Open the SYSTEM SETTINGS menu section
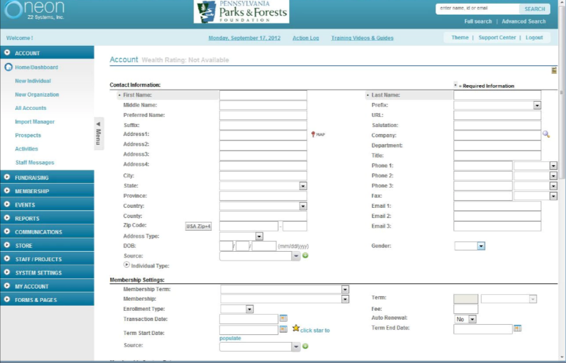Viewport: 566px width, 363px height. point(38,273)
